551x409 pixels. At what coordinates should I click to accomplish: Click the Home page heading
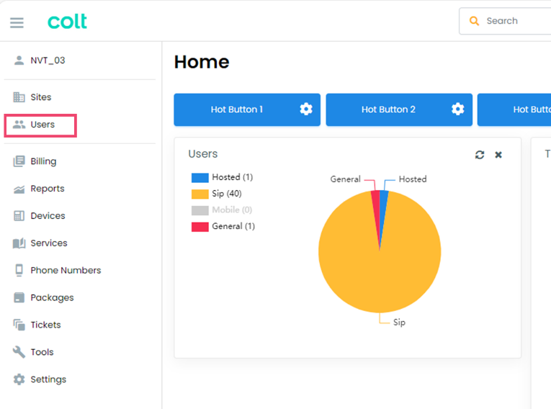click(x=202, y=62)
